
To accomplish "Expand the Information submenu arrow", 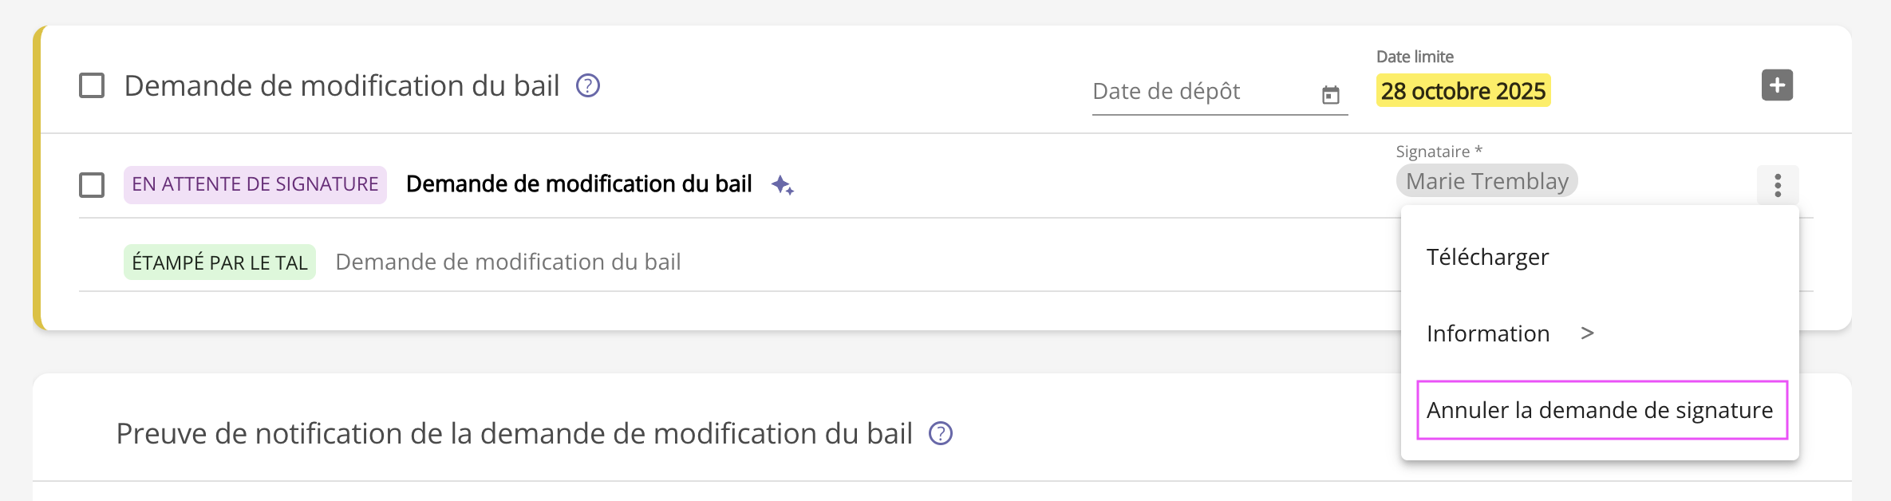I will (x=1587, y=333).
